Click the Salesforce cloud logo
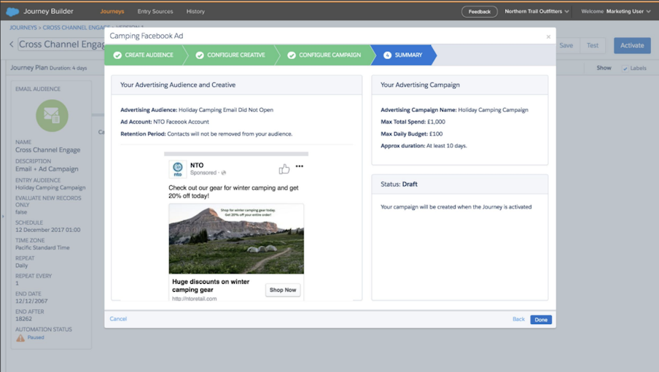 click(x=12, y=12)
